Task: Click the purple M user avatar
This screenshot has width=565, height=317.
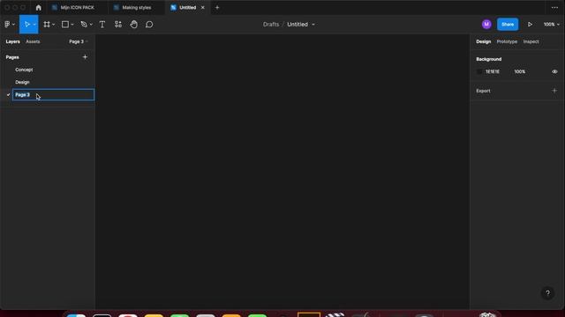Action: 486,24
